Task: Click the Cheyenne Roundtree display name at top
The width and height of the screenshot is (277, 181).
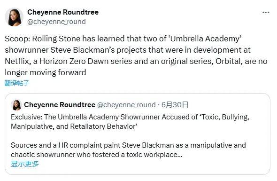Action: pyautogui.click(x=63, y=12)
